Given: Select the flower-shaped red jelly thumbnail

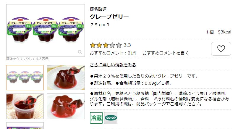Looking at the screenshot, I should point(66,106).
